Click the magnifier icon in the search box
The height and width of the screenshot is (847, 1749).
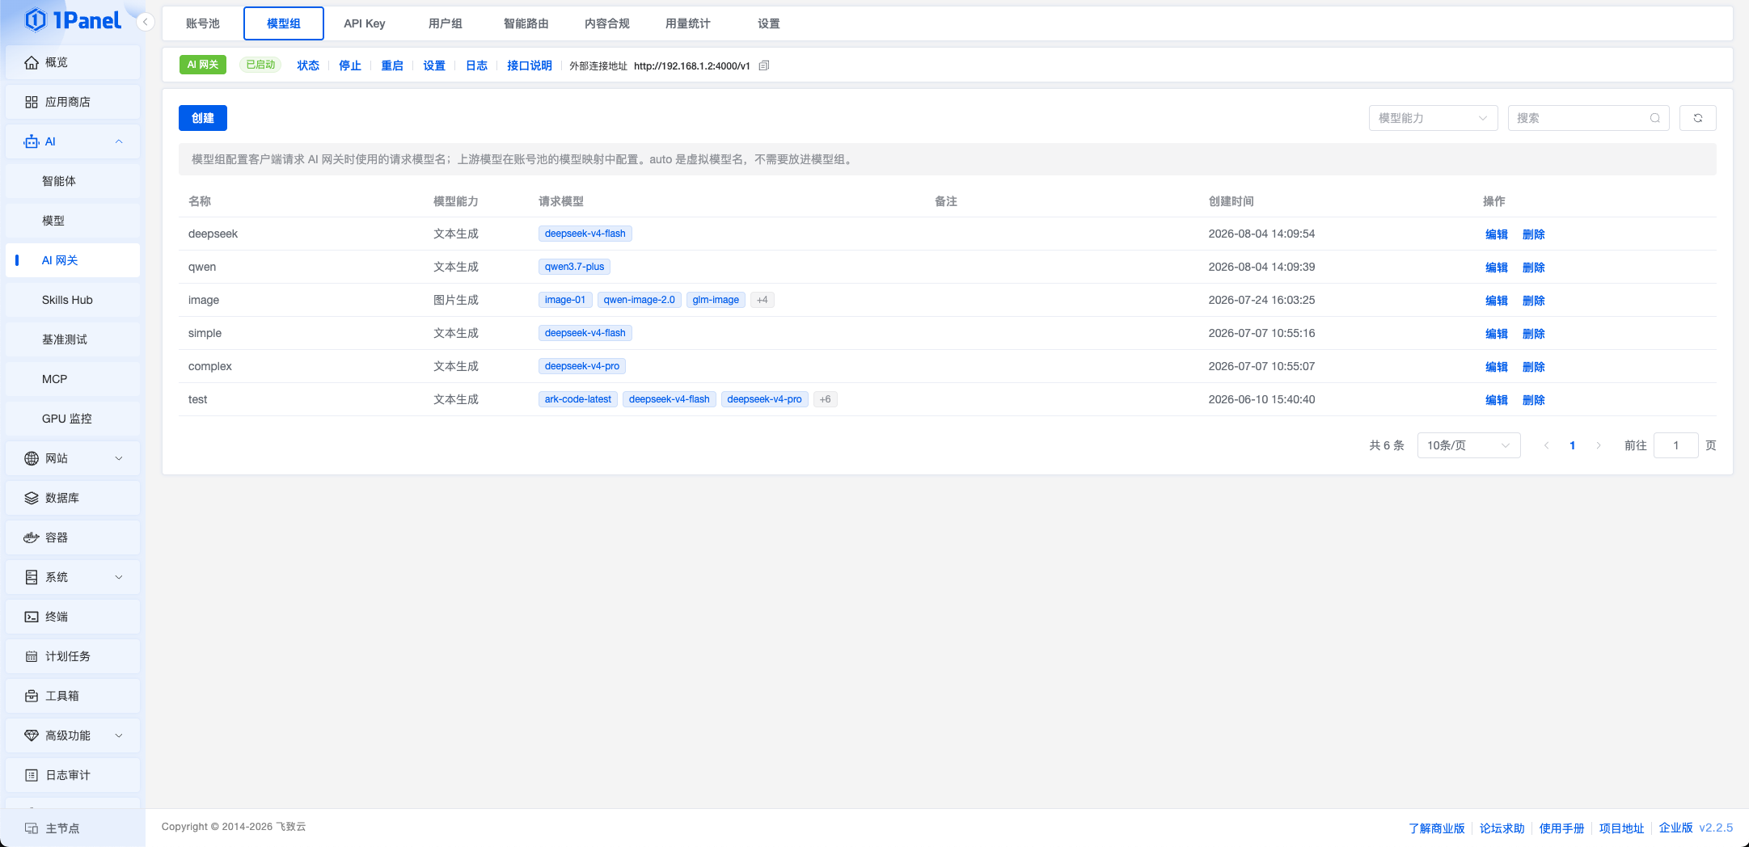click(x=1655, y=118)
